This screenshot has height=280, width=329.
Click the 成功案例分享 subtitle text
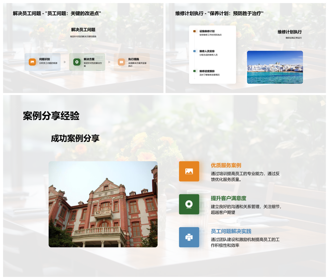tap(75, 138)
